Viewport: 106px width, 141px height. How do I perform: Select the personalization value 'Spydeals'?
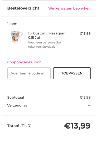coord(49,47)
